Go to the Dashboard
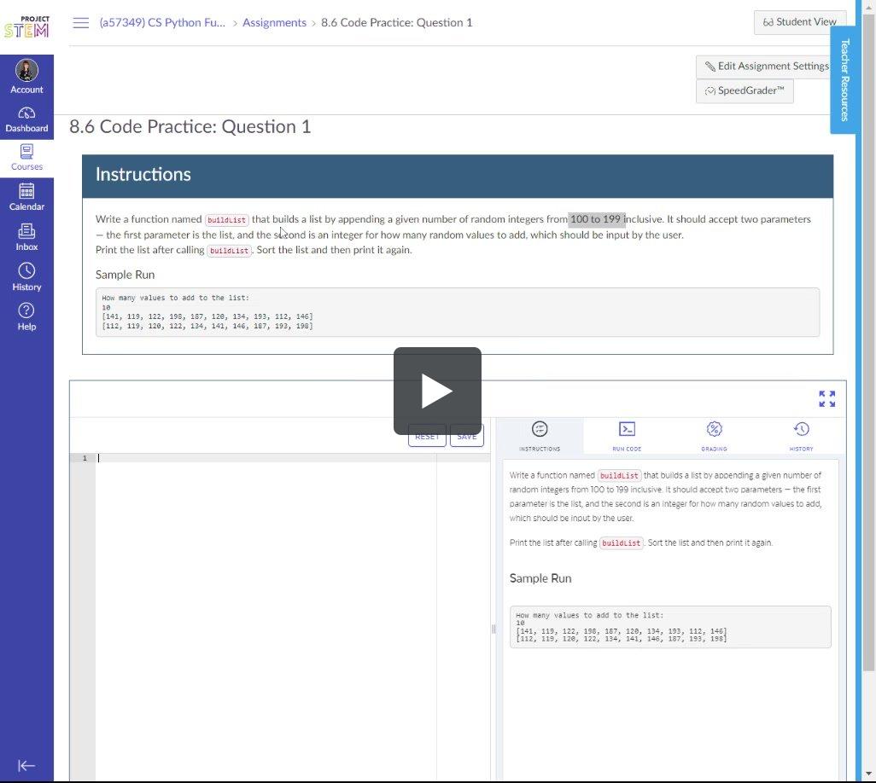This screenshot has width=876, height=783. point(26,119)
